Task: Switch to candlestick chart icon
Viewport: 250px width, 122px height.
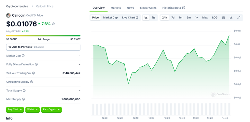Action: coord(154,18)
